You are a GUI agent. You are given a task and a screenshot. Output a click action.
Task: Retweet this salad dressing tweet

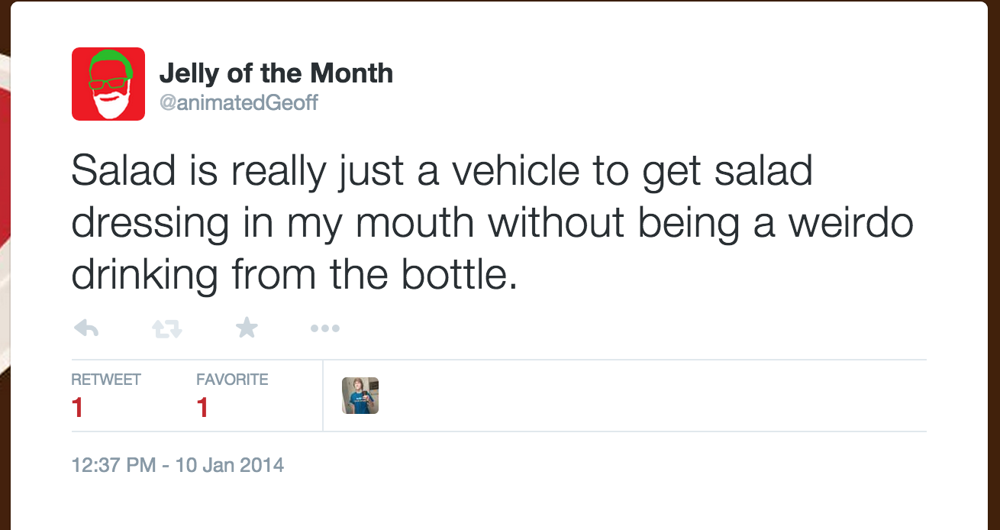(x=166, y=329)
